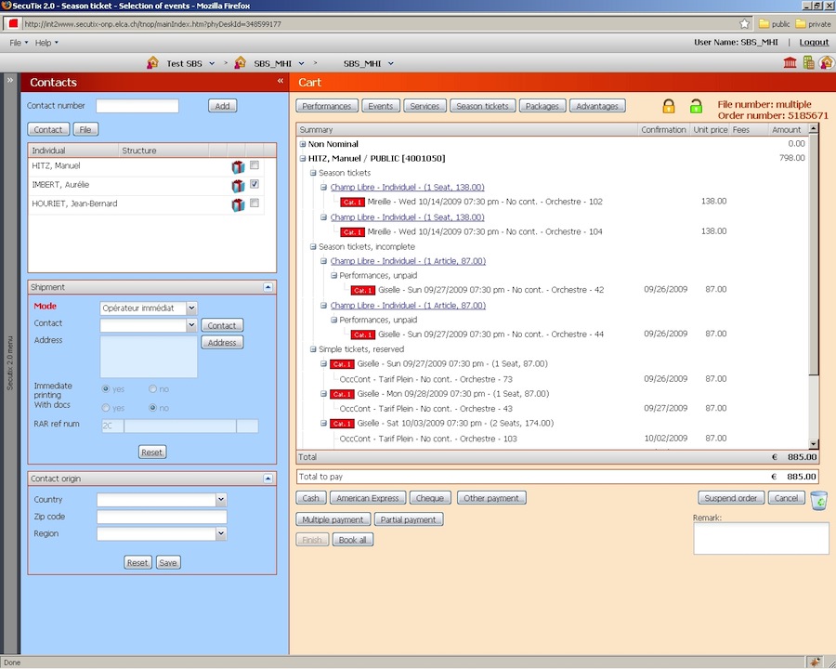Screen dimensions: 836x669
Task: Click the red institution building icon
Action: [790, 62]
